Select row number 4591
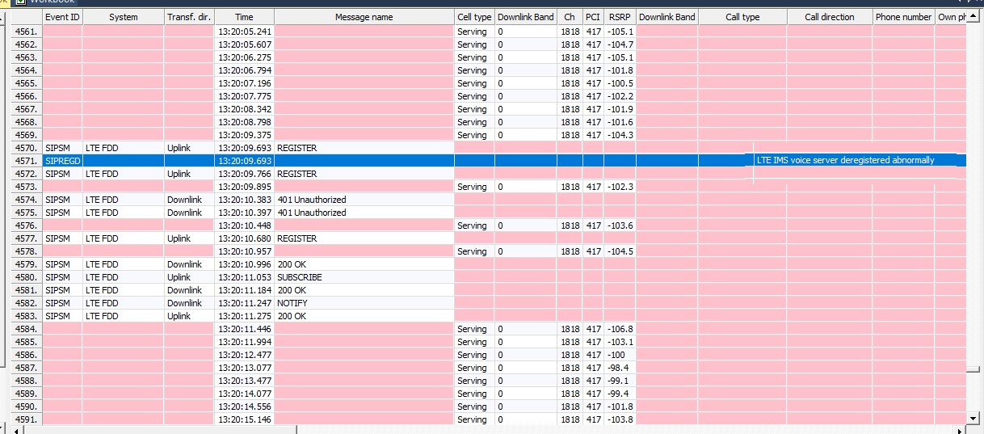 coord(27,419)
